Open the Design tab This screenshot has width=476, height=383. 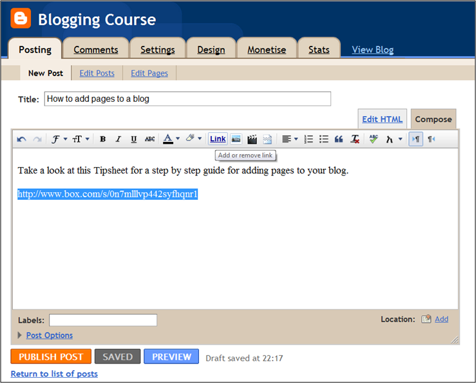pyautogui.click(x=211, y=50)
